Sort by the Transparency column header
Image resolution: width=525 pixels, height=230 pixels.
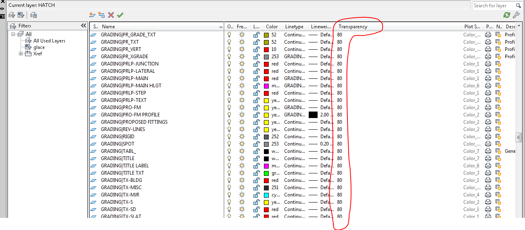point(353,27)
